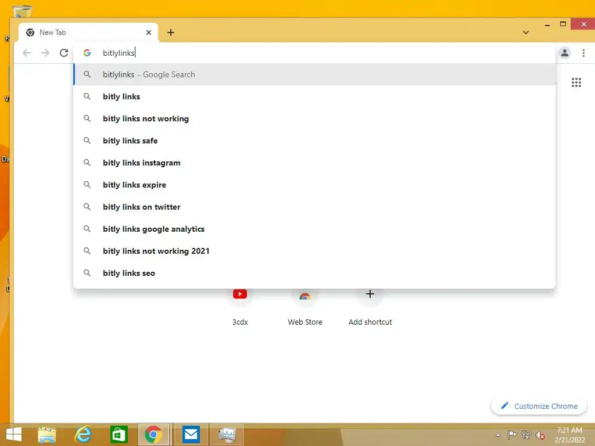Open Windows Store from the taskbar
The width and height of the screenshot is (595, 446).
[119, 434]
